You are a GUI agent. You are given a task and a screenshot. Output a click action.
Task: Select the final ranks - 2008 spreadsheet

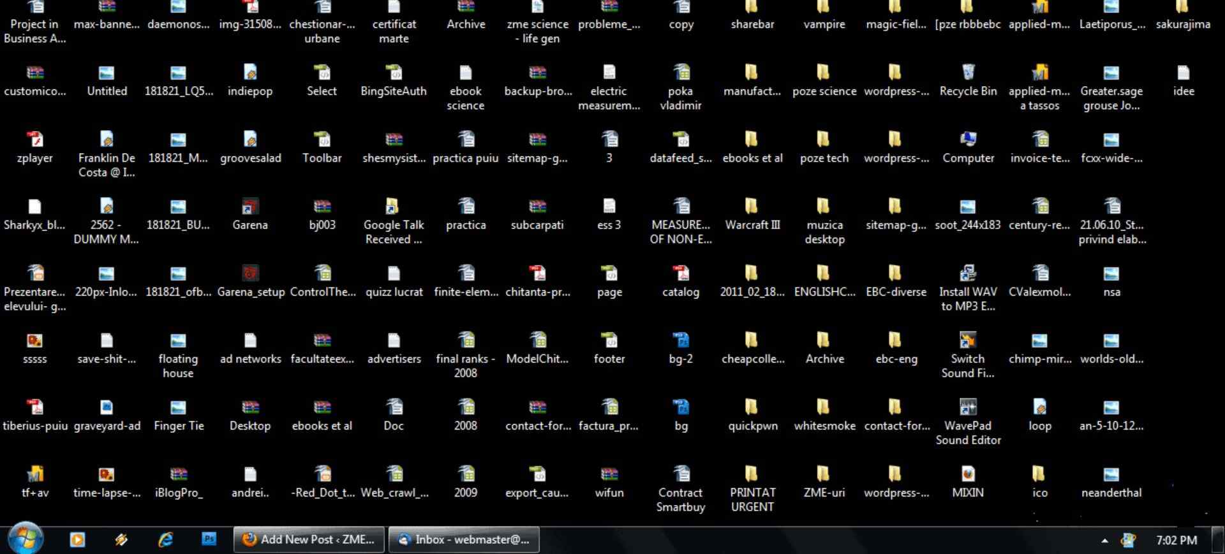(x=465, y=354)
